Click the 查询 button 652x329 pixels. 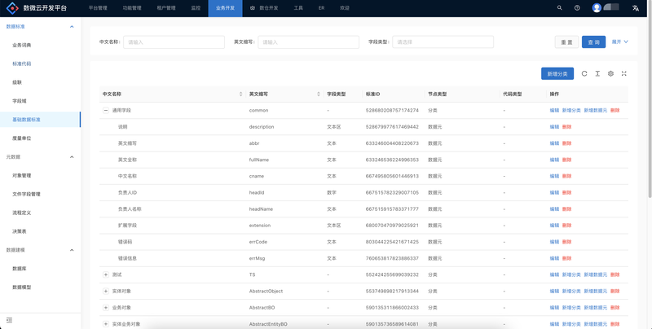(x=593, y=42)
